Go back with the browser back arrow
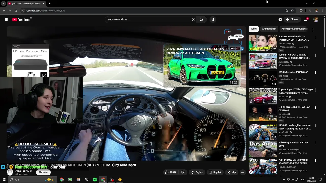Viewport: 326px width, 183px height. [4, 11]
